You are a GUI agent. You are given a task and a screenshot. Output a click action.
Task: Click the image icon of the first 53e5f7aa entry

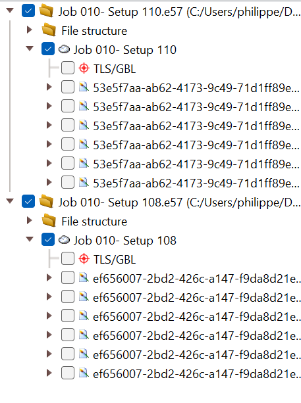84,87
